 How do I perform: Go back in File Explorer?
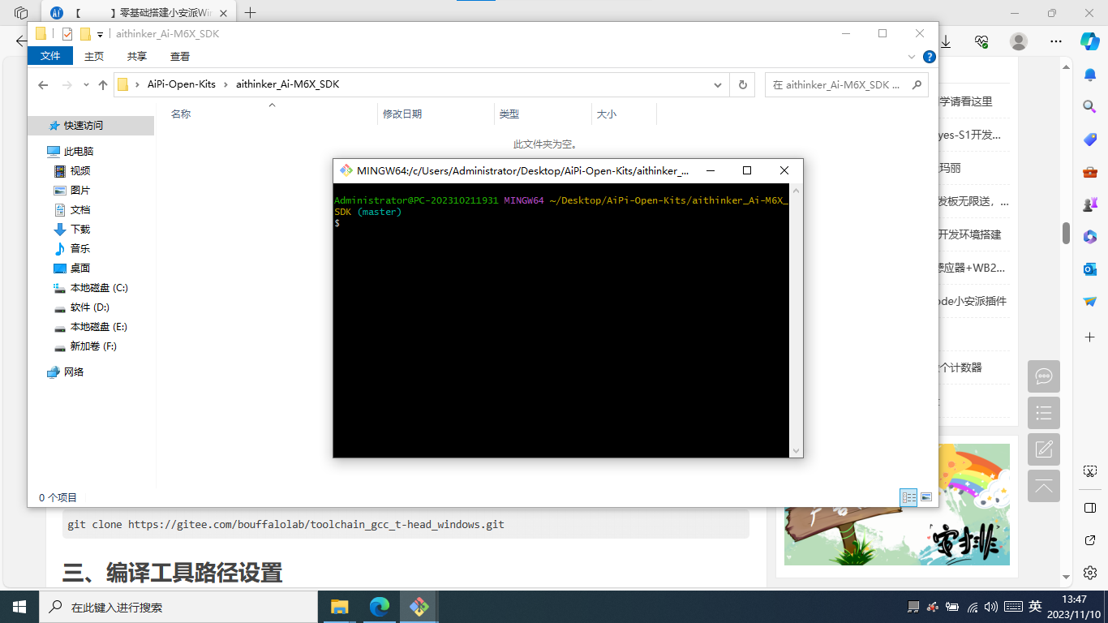coord(43,84)
